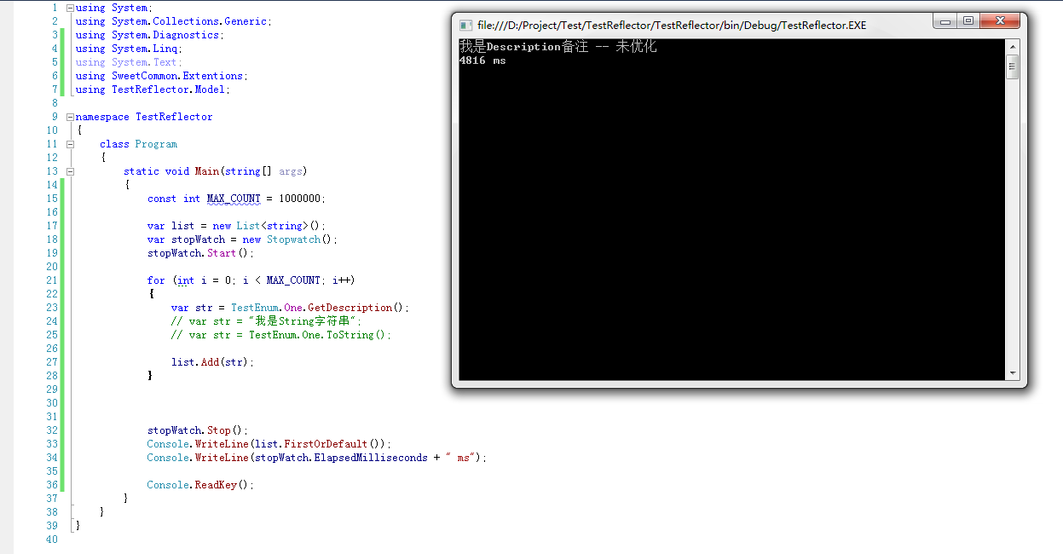Click 'using System.Diagnostics;' line
The height and width of the screenshot is (554, 1063).
coord(149,35)
